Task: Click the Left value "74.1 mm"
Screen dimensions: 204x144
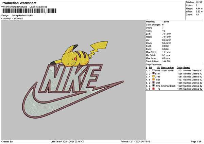Action: (167, 34)
